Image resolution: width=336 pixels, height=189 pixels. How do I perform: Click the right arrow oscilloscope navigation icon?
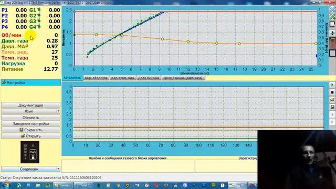332,122
